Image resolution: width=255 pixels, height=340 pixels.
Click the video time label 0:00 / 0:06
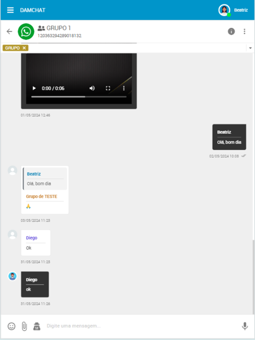[x=53, y=88]
